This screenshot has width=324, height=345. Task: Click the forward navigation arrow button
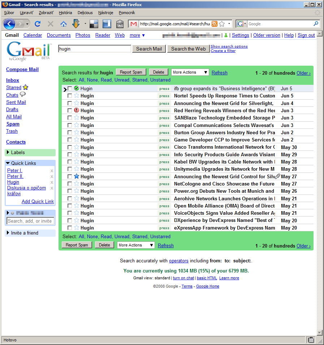(x=20, y=24)
